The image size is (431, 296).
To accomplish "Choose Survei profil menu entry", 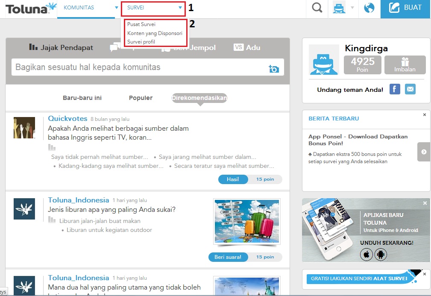I will point(141,42).
